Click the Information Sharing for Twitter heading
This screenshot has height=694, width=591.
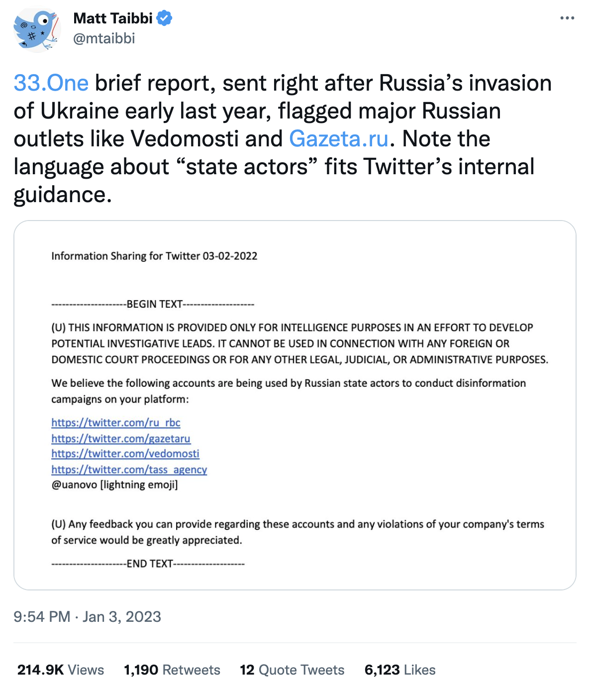(154, 256)
